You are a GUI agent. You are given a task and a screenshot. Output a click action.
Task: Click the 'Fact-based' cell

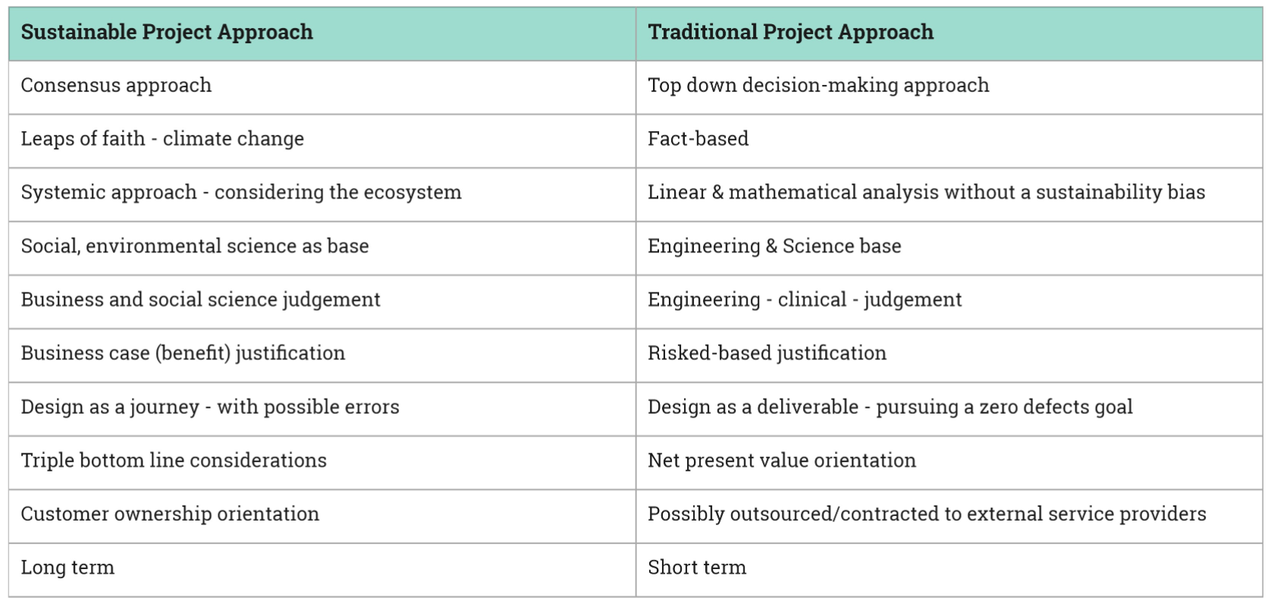(x=698, y=139)
